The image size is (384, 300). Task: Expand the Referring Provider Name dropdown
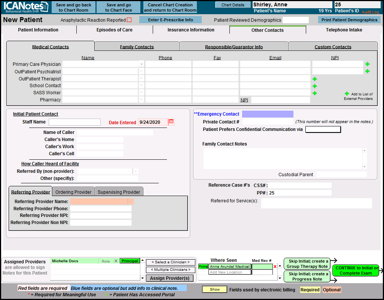[131, 202]
